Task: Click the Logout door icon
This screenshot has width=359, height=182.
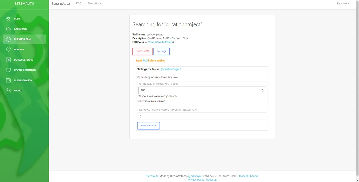Action: pos(8,91)
